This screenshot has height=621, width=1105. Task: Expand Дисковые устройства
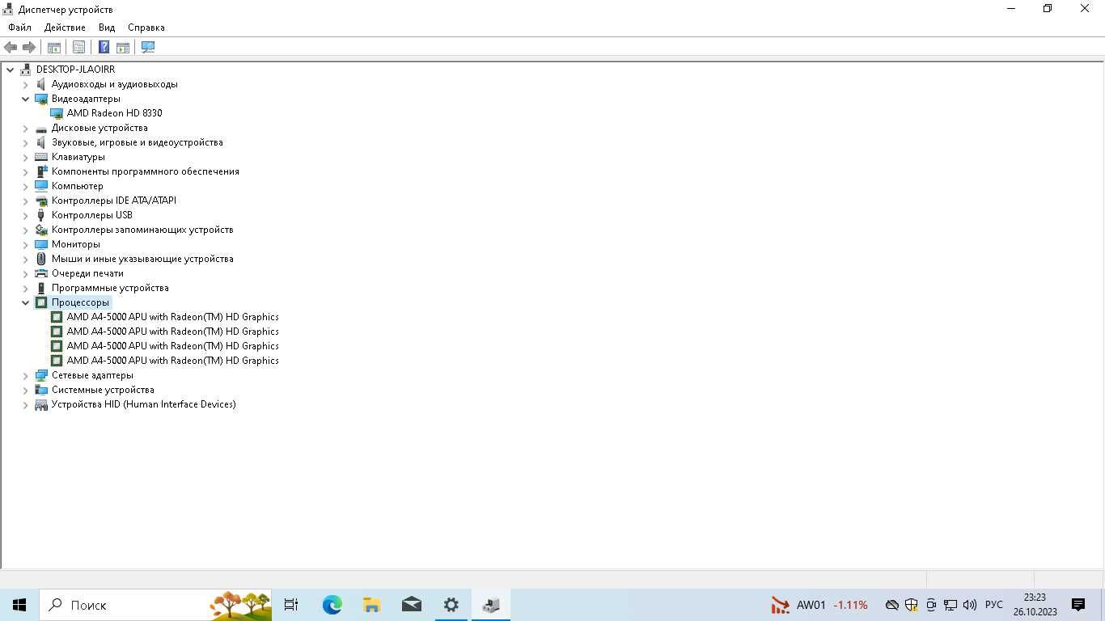click(25, 128)
